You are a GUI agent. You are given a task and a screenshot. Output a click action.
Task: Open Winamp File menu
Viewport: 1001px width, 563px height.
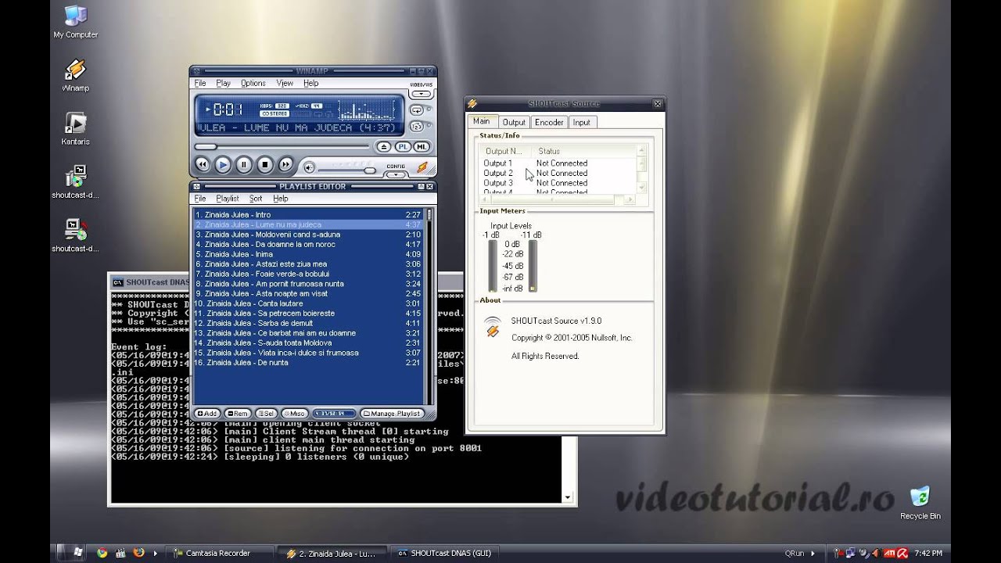click(200, 83)
